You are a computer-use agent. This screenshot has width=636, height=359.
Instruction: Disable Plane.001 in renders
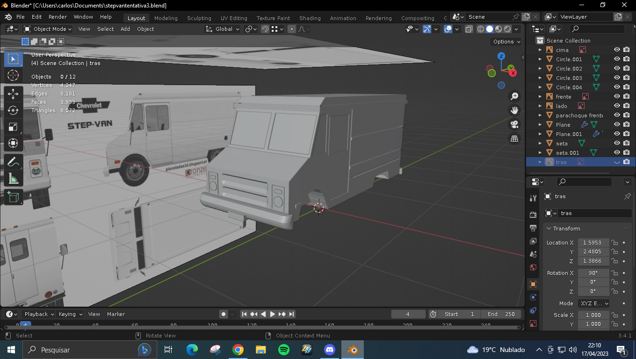click(x=627, y=134)
